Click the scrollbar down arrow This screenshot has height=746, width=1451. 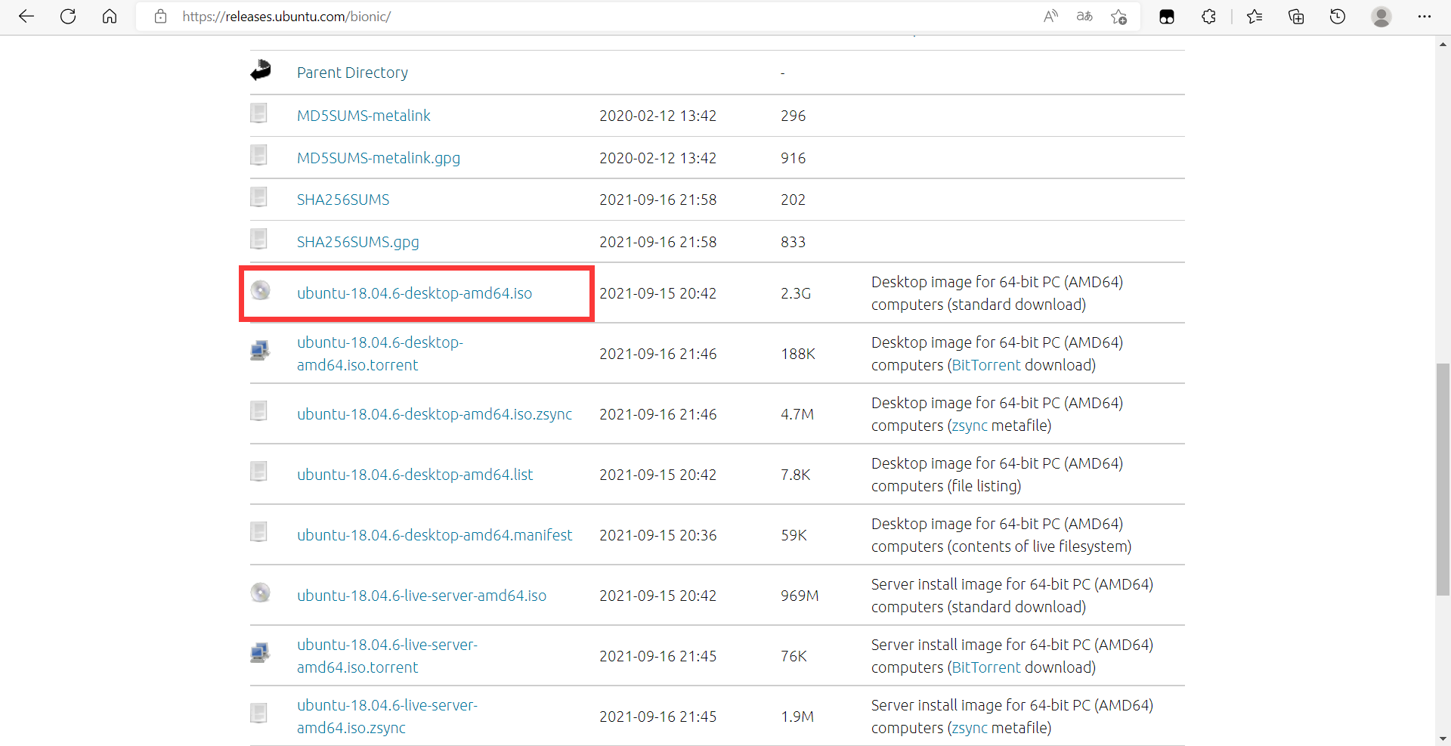1443,738
